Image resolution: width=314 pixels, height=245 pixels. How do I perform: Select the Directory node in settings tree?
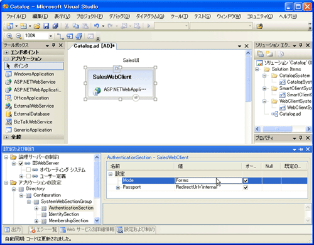(x=35, y=189)
